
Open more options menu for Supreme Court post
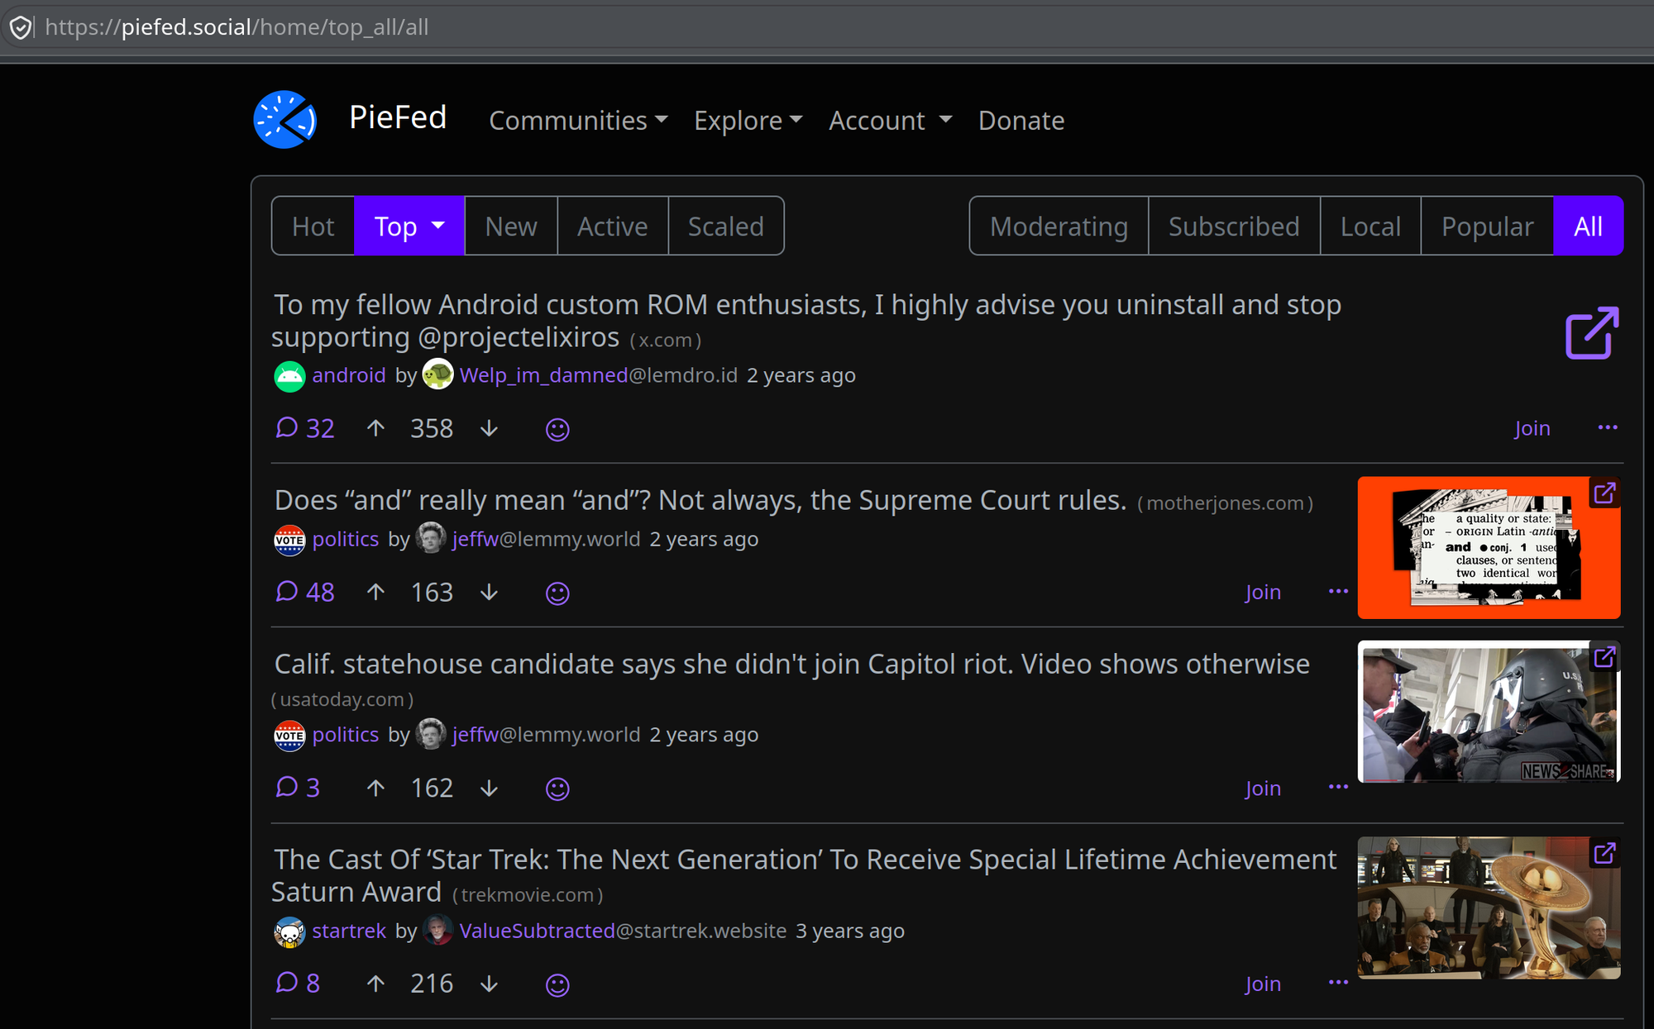1338,591
